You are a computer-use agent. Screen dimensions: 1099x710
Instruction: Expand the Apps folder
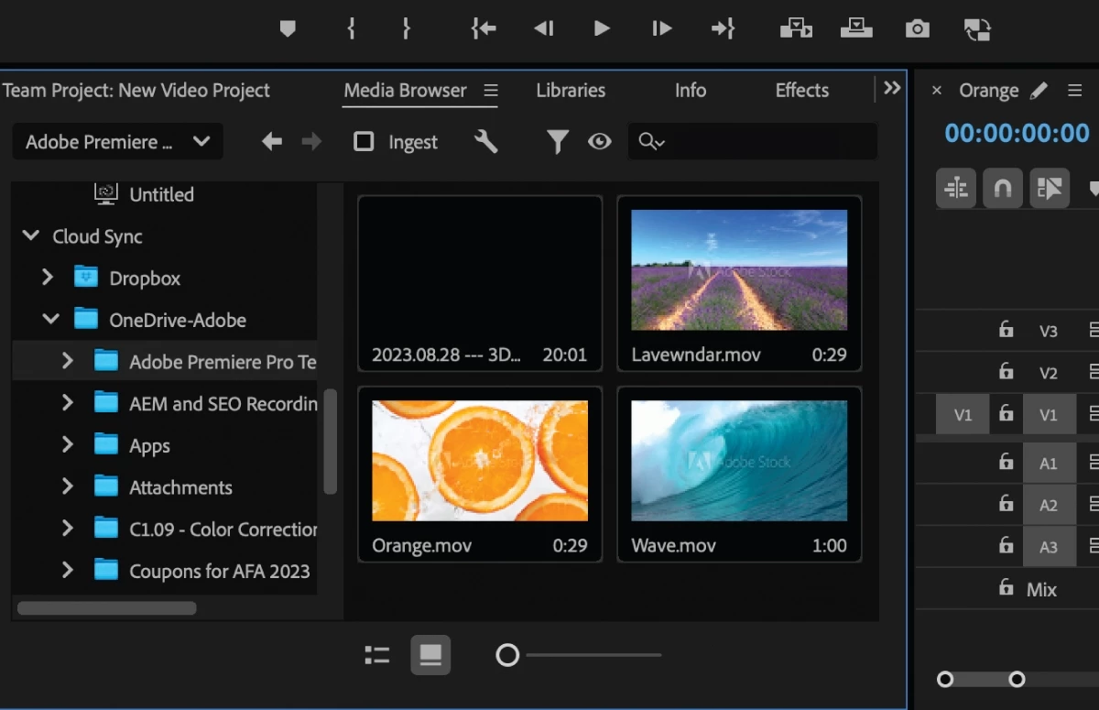(67, 445)
